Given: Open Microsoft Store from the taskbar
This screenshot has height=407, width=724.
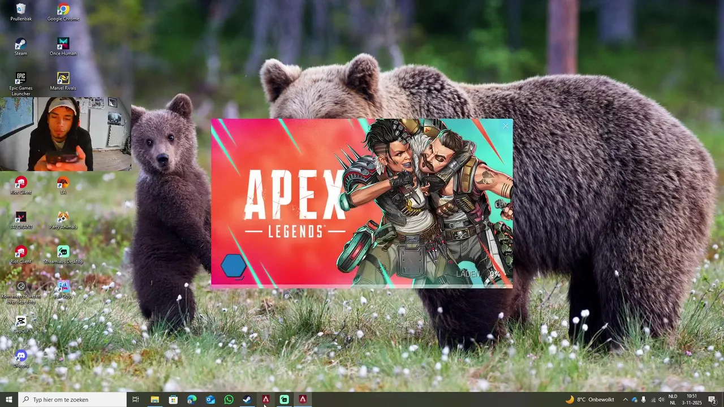Looking at the screenshot, I should 173,400.
